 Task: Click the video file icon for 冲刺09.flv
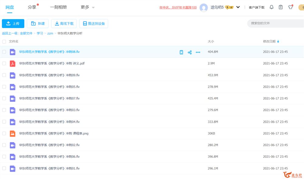coord(12,75)
